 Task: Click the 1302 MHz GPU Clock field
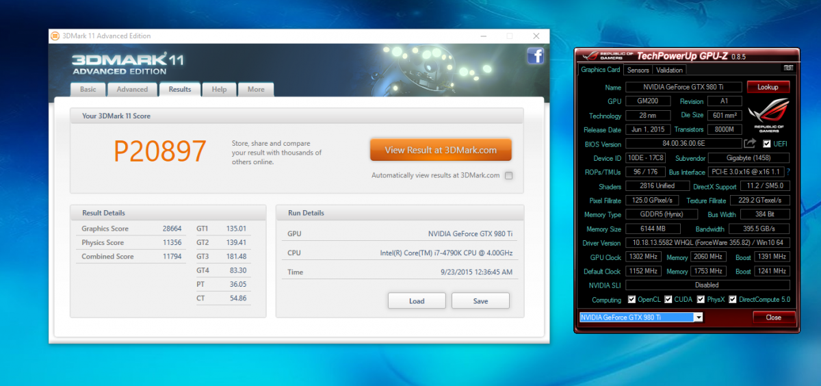point(642,257)
